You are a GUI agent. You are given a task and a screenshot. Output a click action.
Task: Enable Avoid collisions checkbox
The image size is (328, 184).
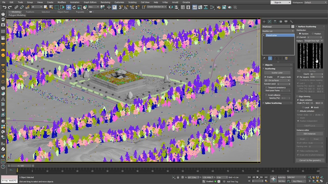266,95
